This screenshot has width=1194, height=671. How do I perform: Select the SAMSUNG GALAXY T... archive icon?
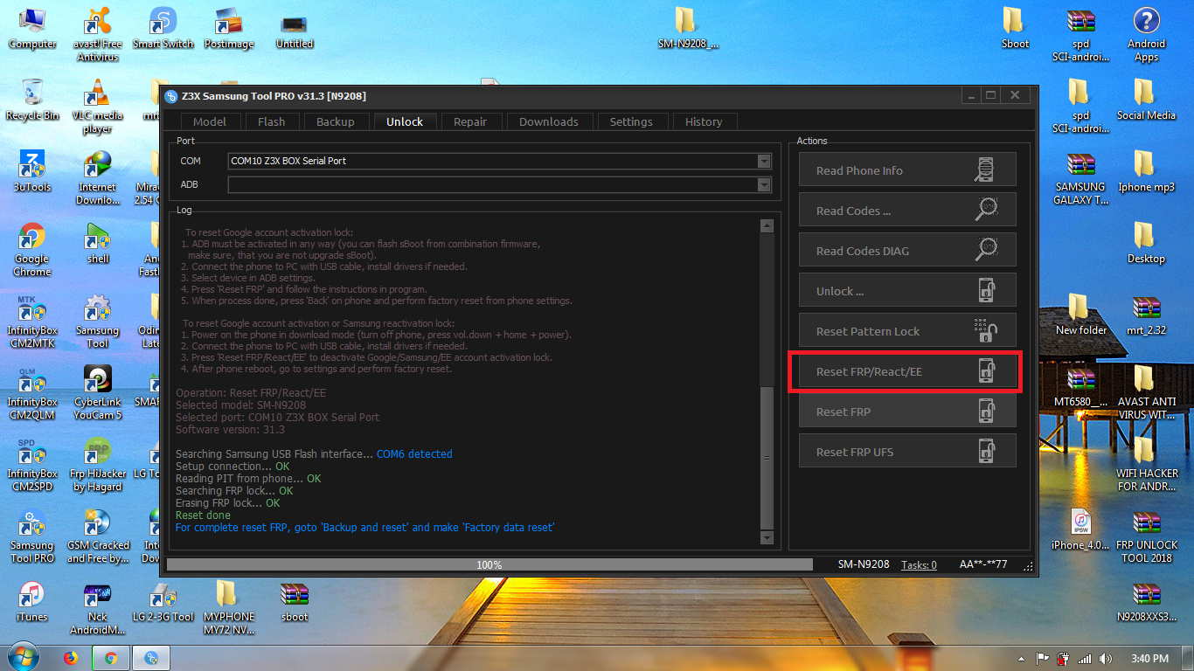[x=1081, y=178]
